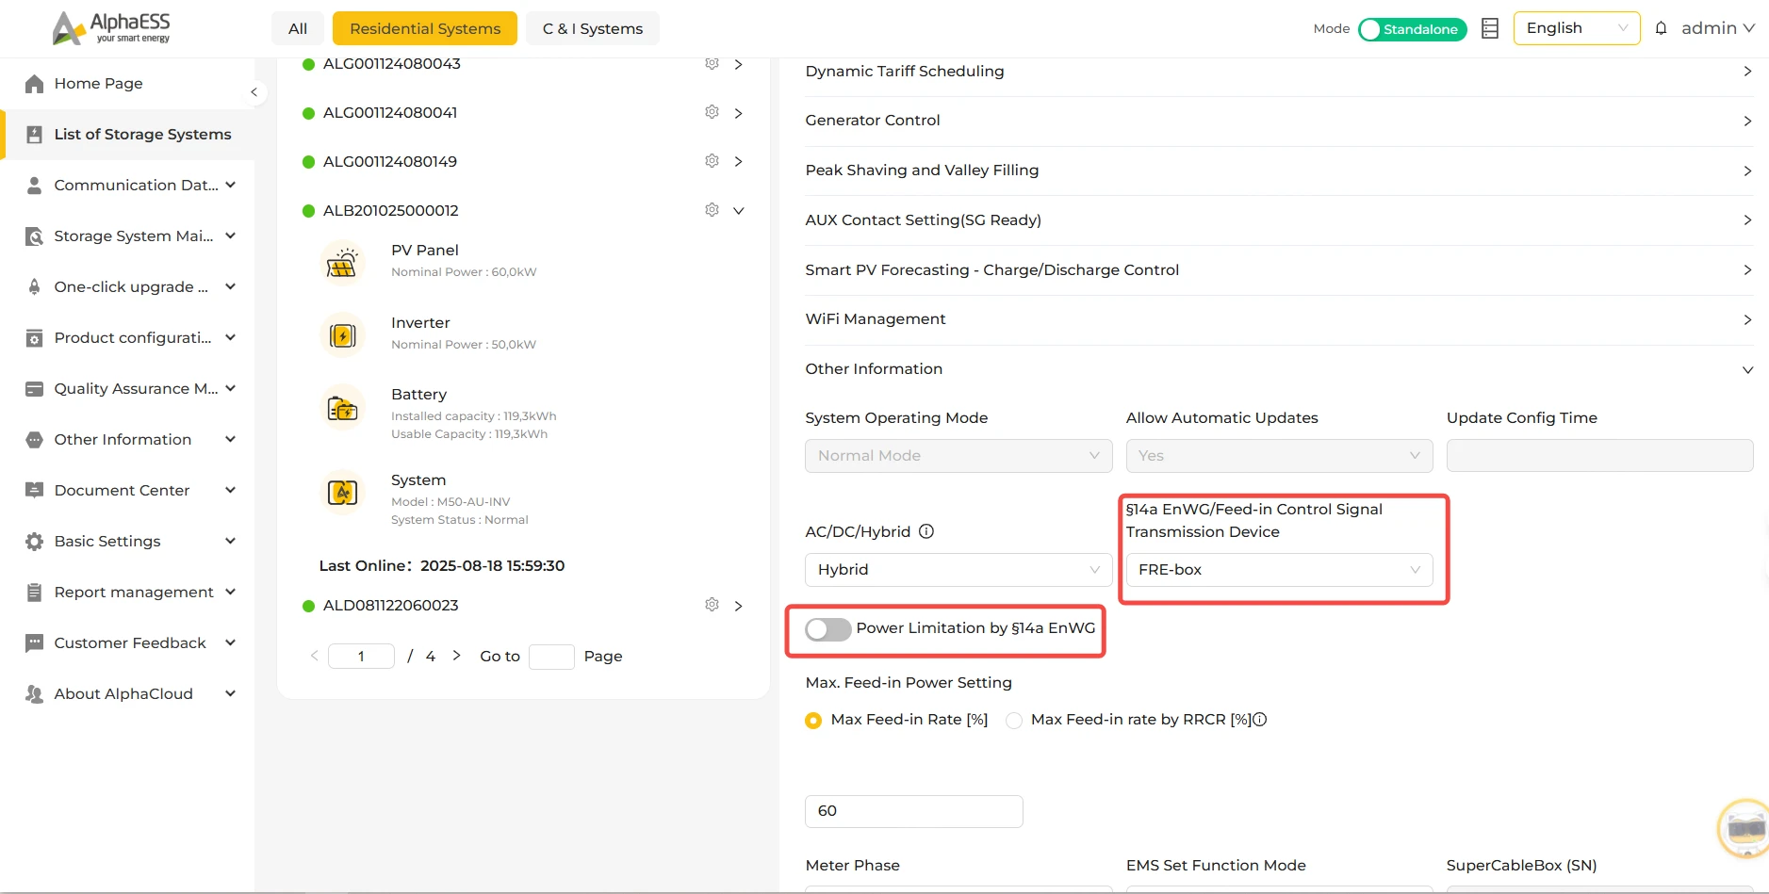Open settings gear for ALD081122060023
The image size is (1769, 894).
point(712,605)
